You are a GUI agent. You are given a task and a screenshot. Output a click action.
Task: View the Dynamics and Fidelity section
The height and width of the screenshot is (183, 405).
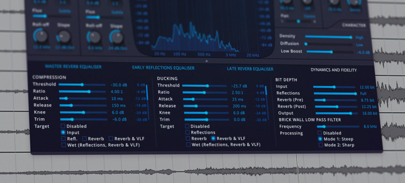tap(334, 70)
